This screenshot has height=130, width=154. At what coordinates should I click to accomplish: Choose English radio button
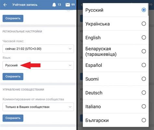[x=144, y=37]
